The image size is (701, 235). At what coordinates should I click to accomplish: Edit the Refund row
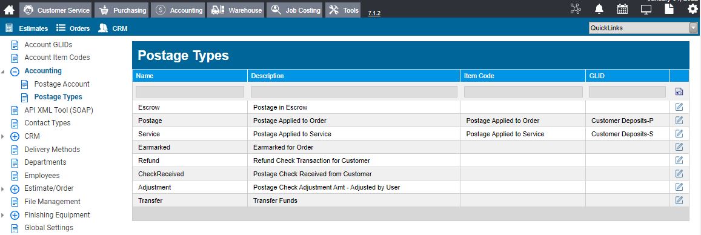[679, 160]
